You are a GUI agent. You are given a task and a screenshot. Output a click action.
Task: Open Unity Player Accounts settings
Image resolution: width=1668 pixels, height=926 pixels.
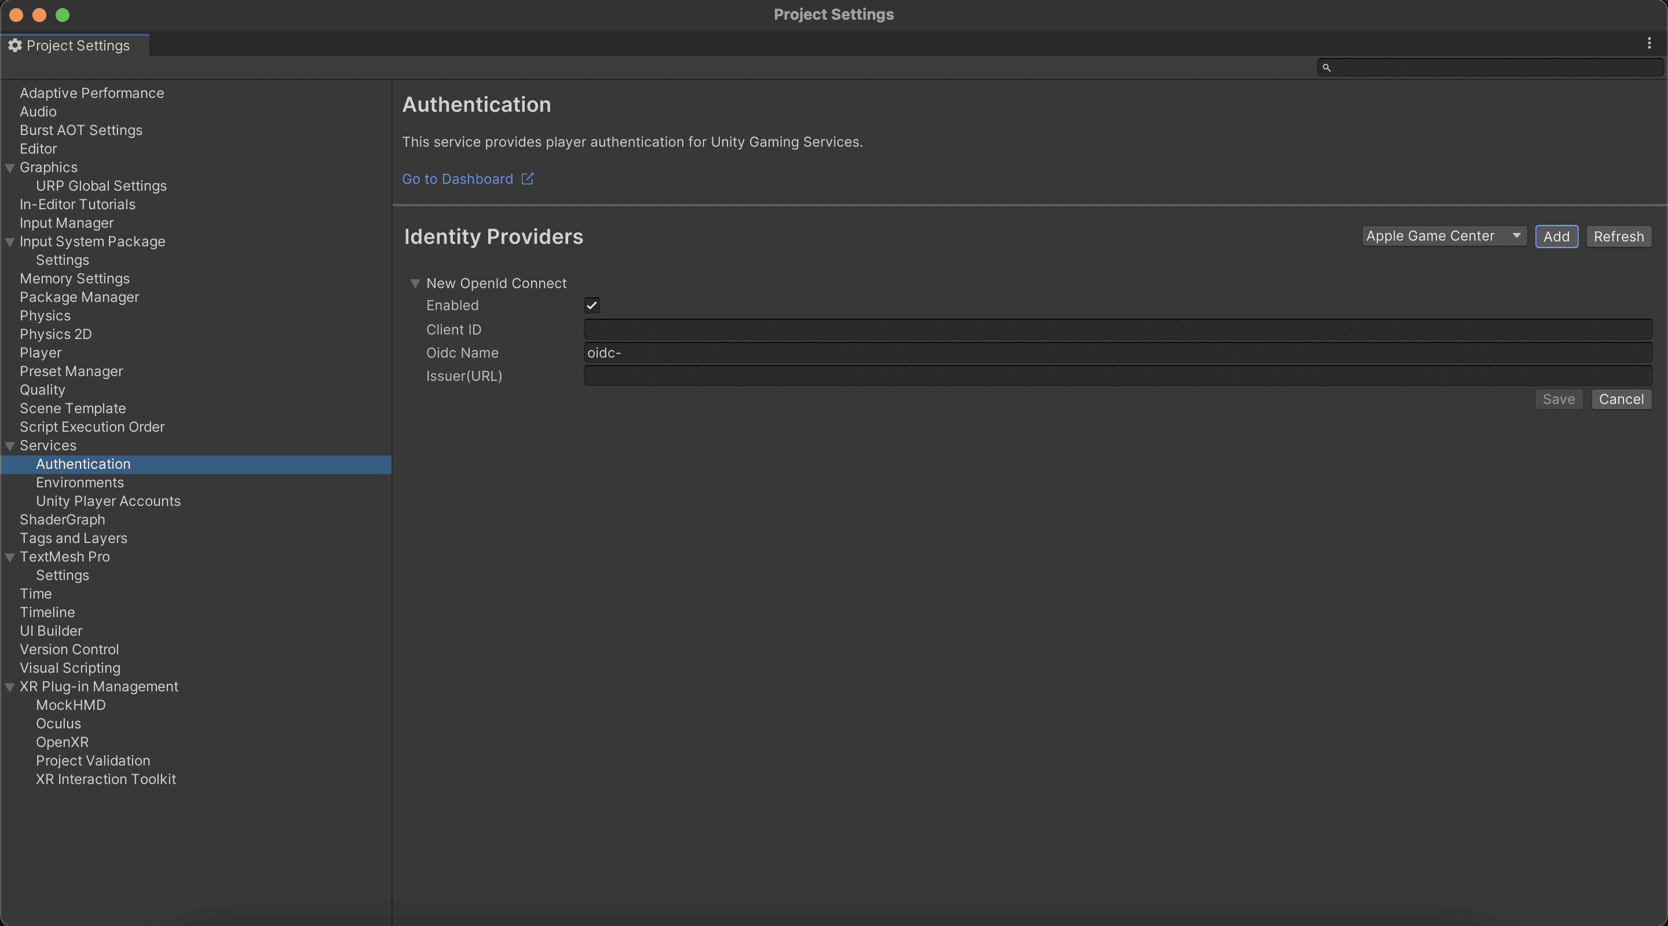[x=108, y=501]
